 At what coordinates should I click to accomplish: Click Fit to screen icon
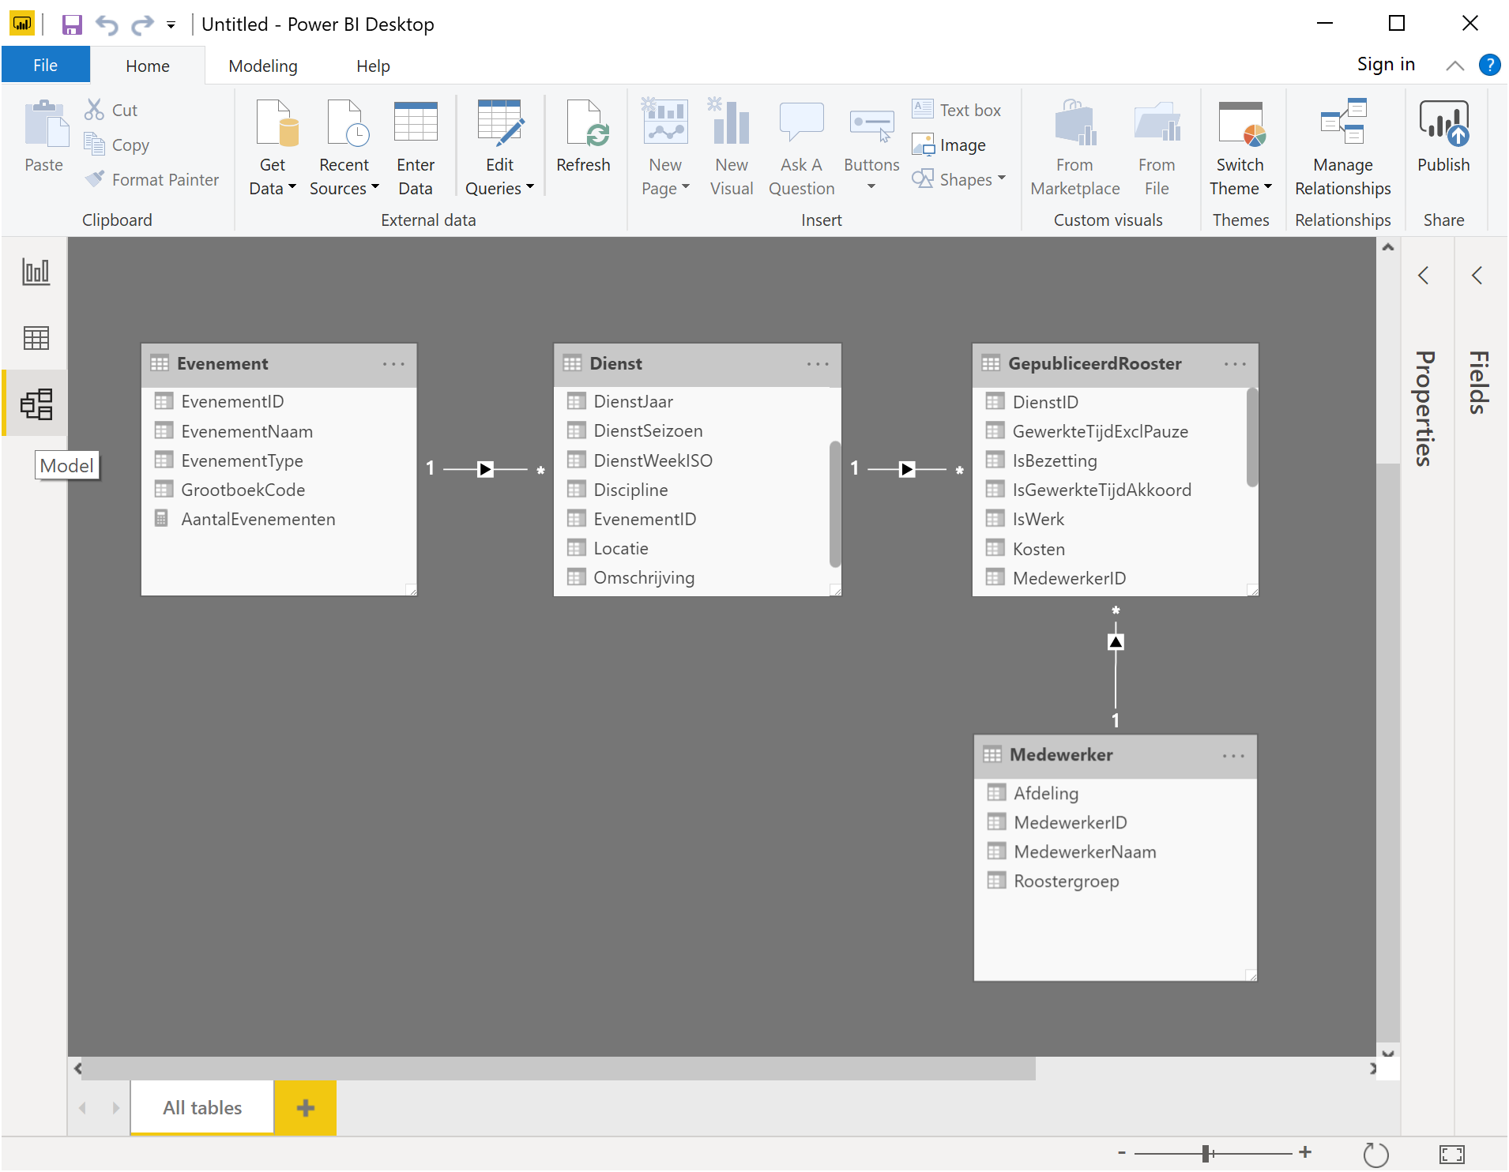(1451, 1154)
